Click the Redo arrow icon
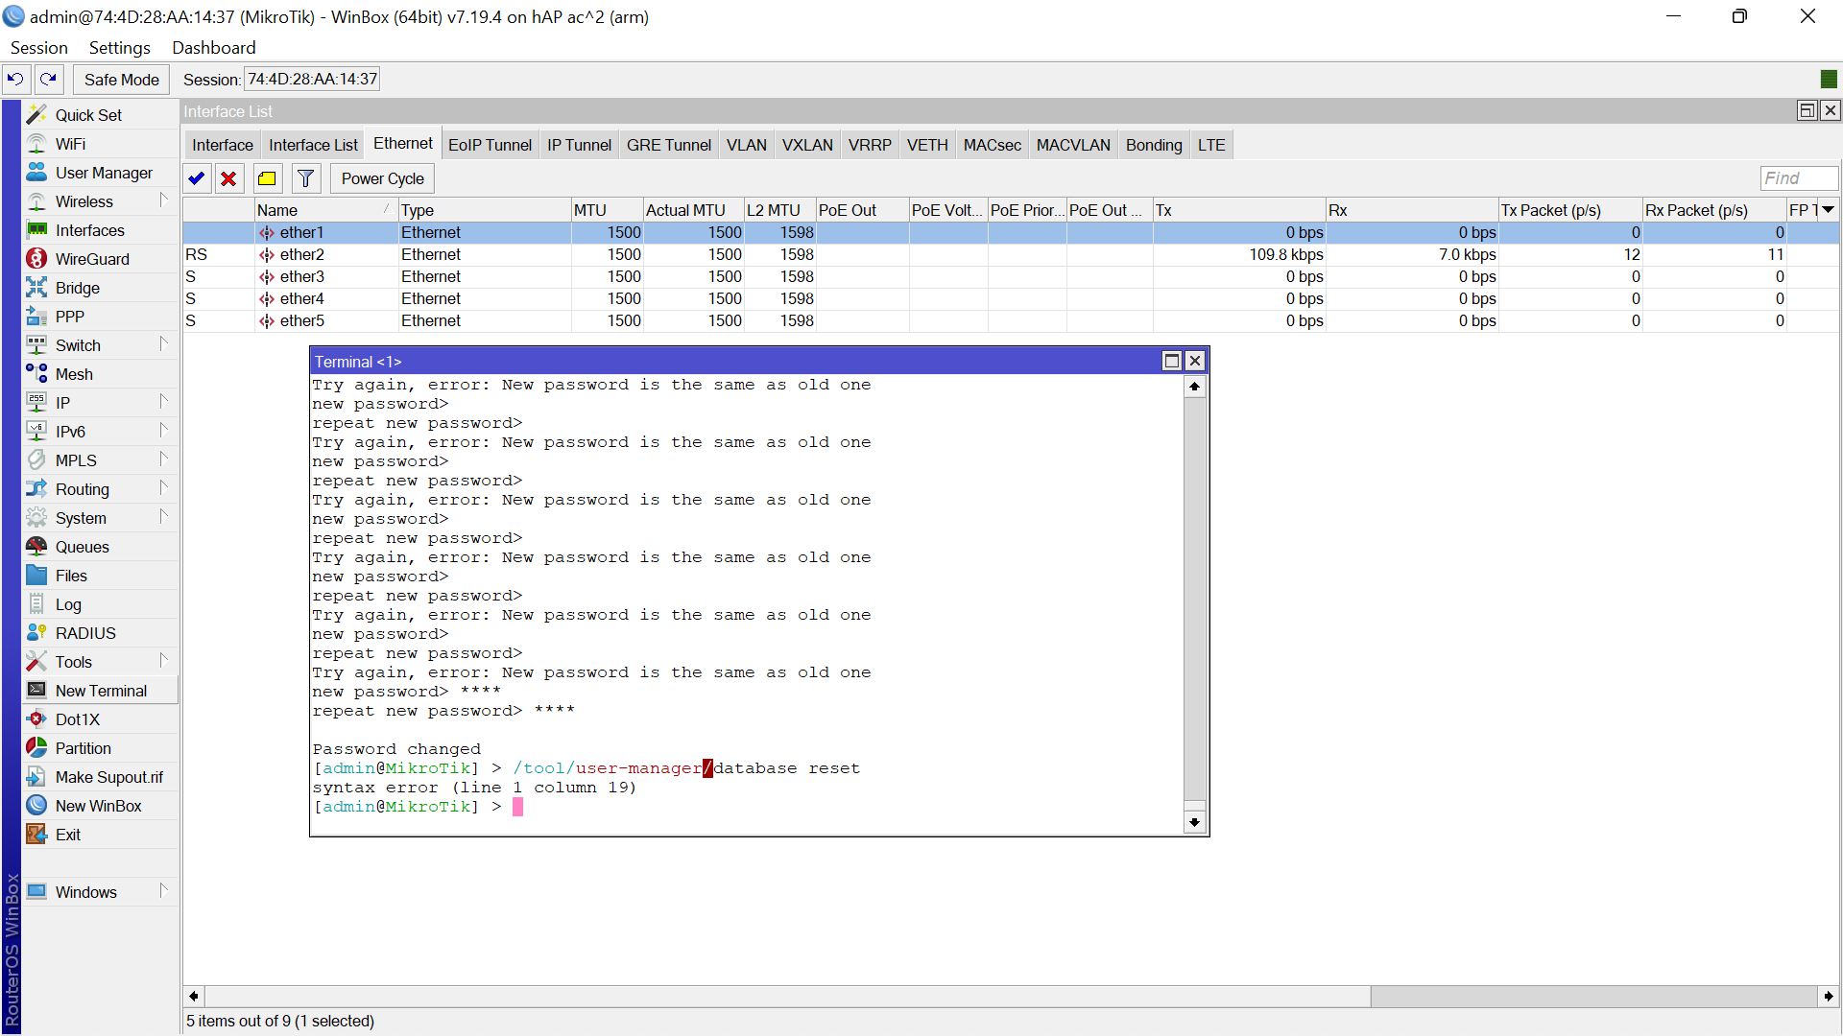Screen dimensions: 1843x1036 49,79
